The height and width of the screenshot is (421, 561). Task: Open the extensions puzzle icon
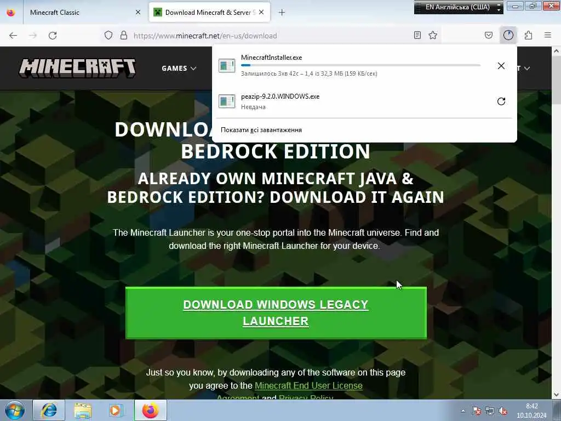[x=529, y=36]
